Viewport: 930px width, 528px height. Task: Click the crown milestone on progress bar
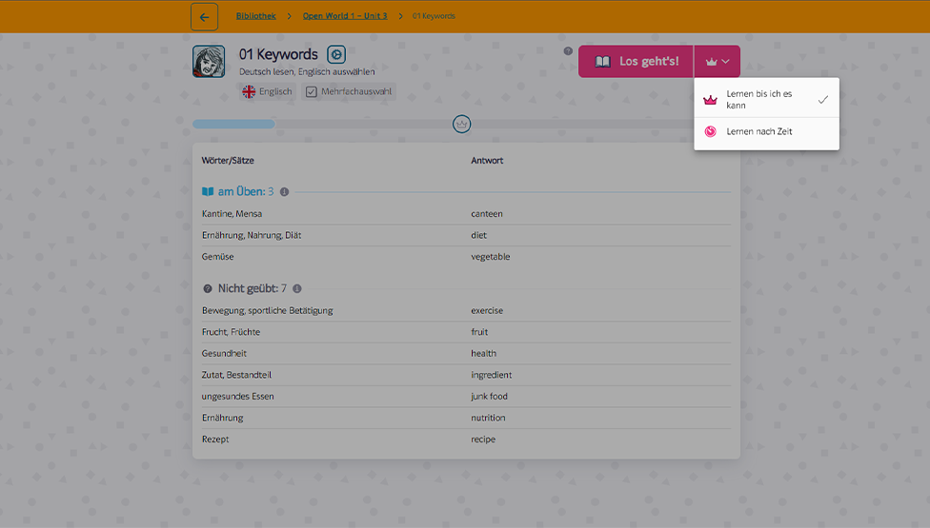point(462,124)
